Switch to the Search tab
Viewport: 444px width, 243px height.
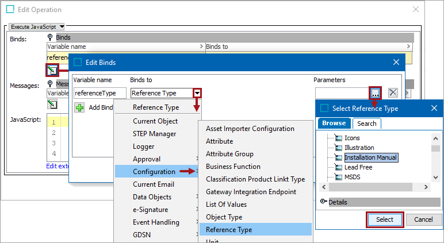pyautogui.click(x=367, y=124)
